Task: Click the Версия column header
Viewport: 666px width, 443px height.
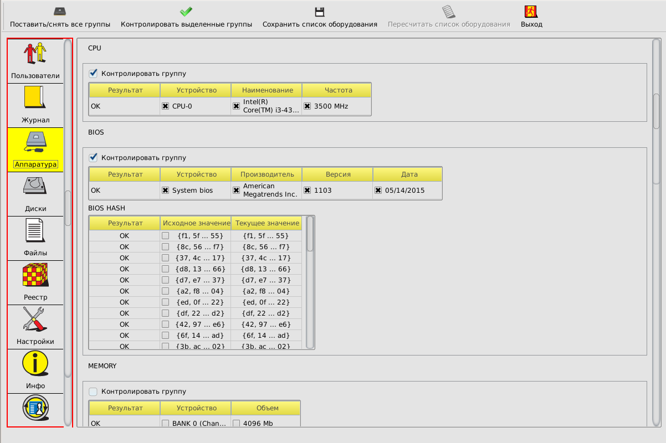Action: (337, 174)
